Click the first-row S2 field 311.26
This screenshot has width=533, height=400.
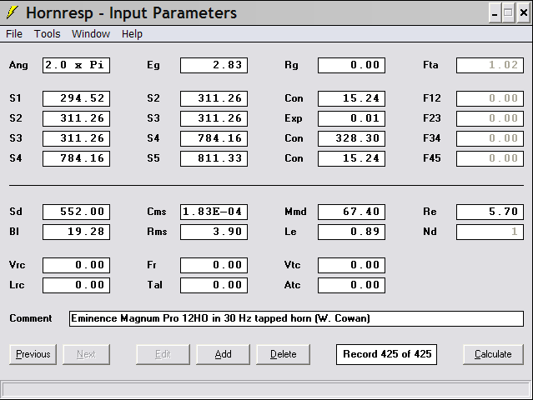click(x=214, y=98)
